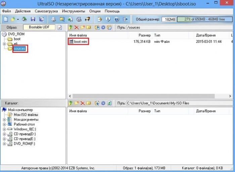Click the Open image folder icon
235x172 pixels.
tap(13, 19)
